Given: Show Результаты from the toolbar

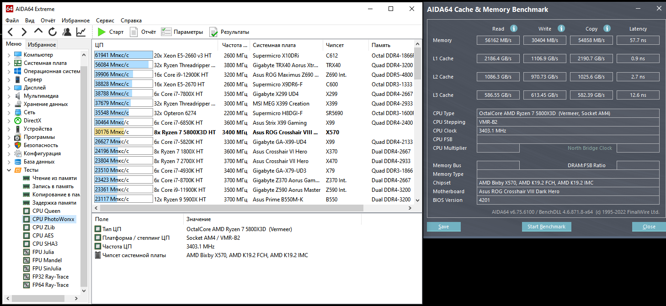Looking at the screenshot, I should click(229, 32).
